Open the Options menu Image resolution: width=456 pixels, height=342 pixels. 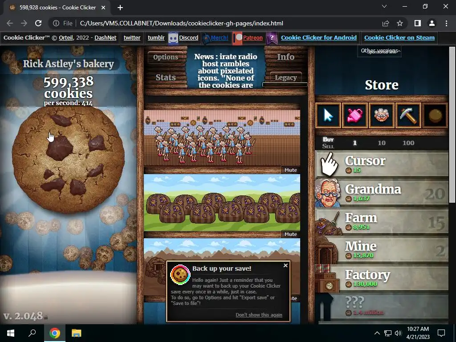pos(166,57)
